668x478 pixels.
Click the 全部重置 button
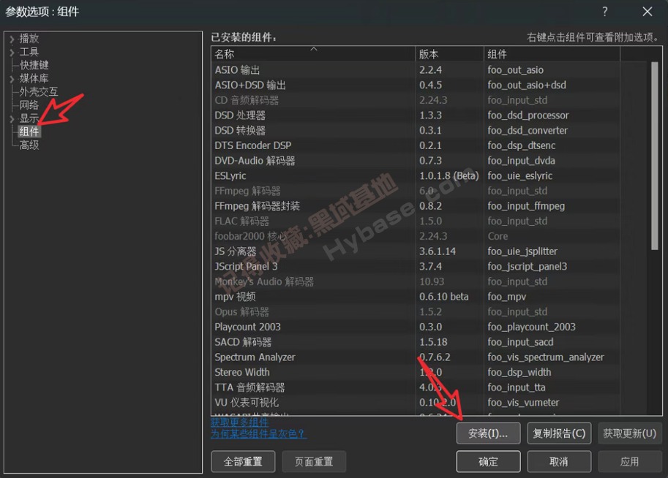(x=243, y=462)
